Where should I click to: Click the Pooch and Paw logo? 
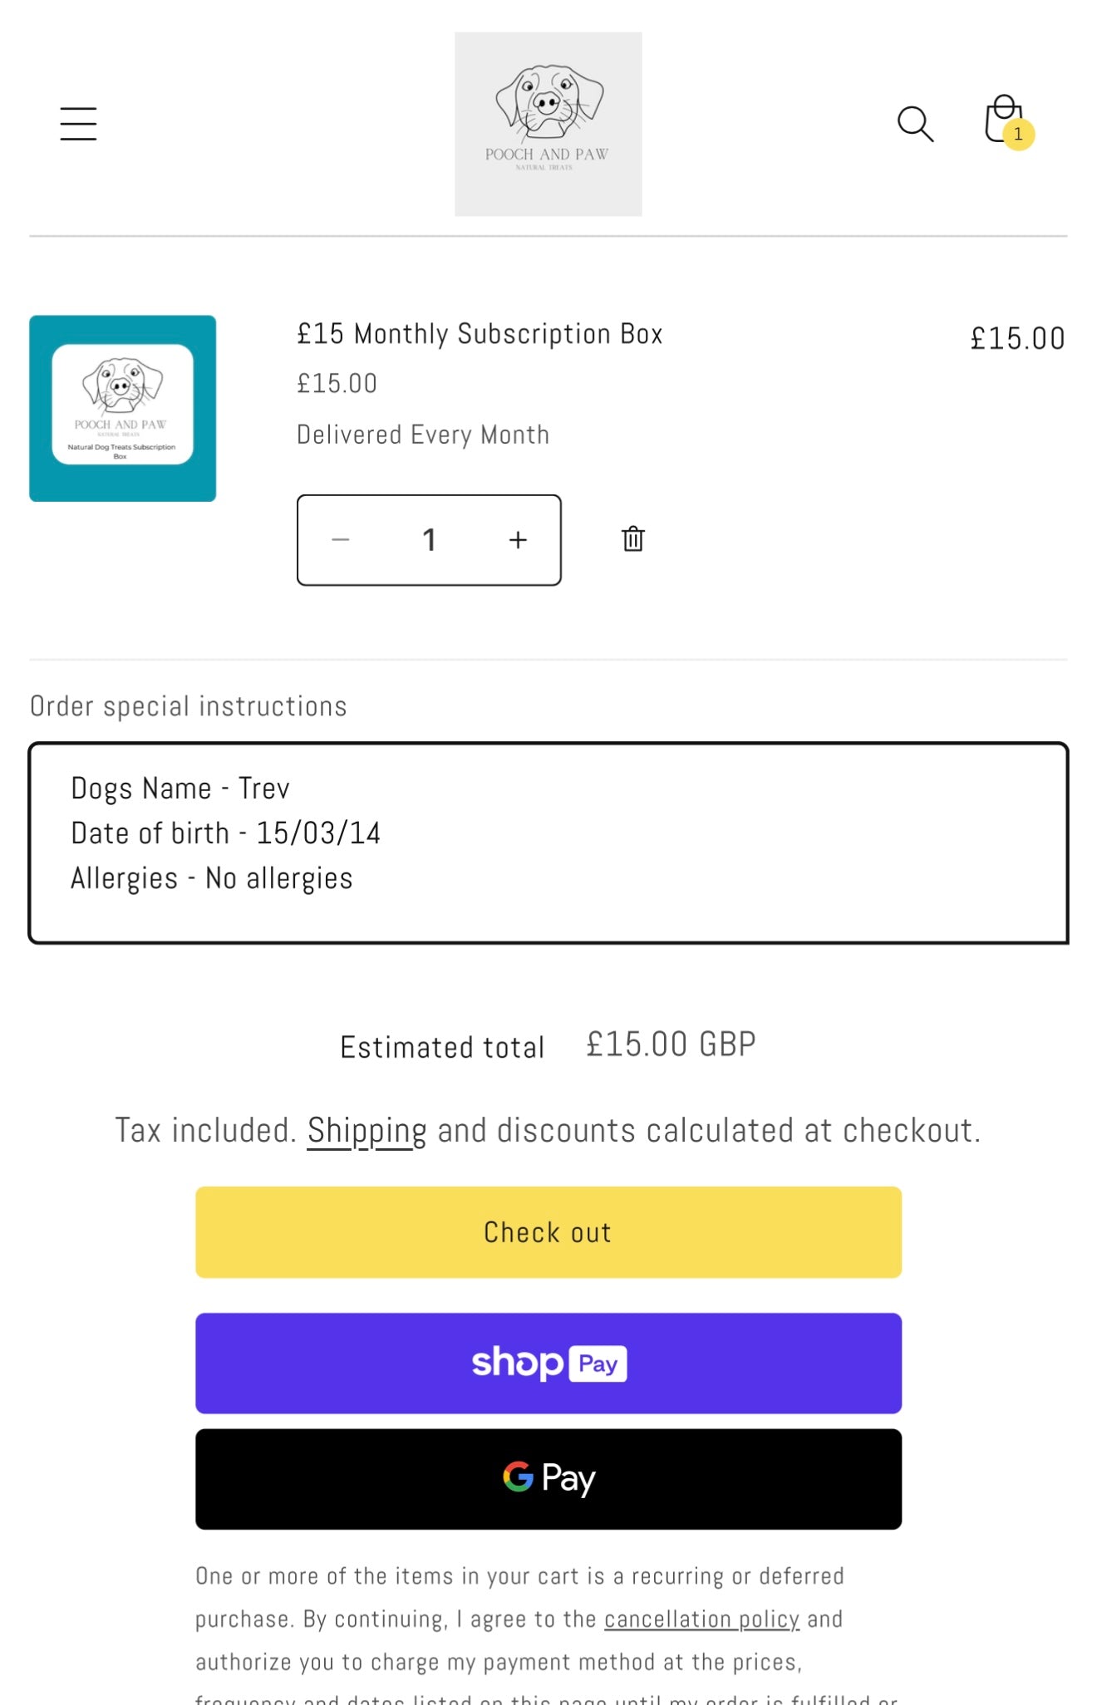(x=548, y=121)
